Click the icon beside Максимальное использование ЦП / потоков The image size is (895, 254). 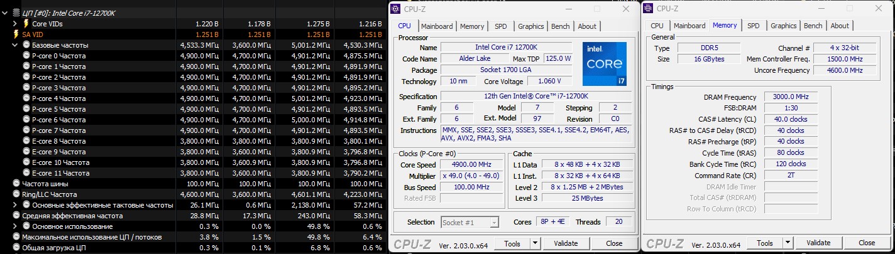[16, 237]
